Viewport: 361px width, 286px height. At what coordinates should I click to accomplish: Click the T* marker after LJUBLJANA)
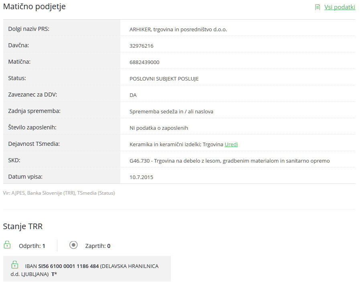pos(54,274)
